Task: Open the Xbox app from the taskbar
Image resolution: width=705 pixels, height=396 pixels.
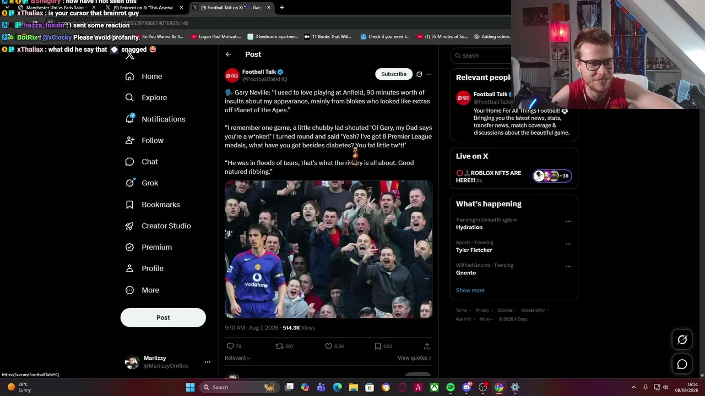Action: click(435, 387)
